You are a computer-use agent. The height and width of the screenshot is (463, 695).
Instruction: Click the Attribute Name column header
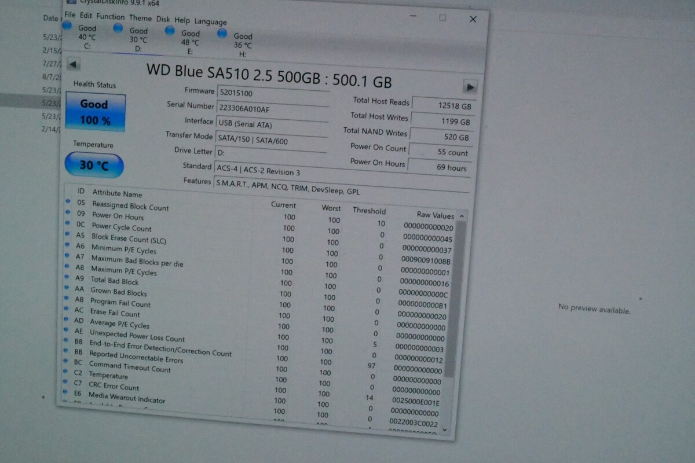click(x=117, y=194)
